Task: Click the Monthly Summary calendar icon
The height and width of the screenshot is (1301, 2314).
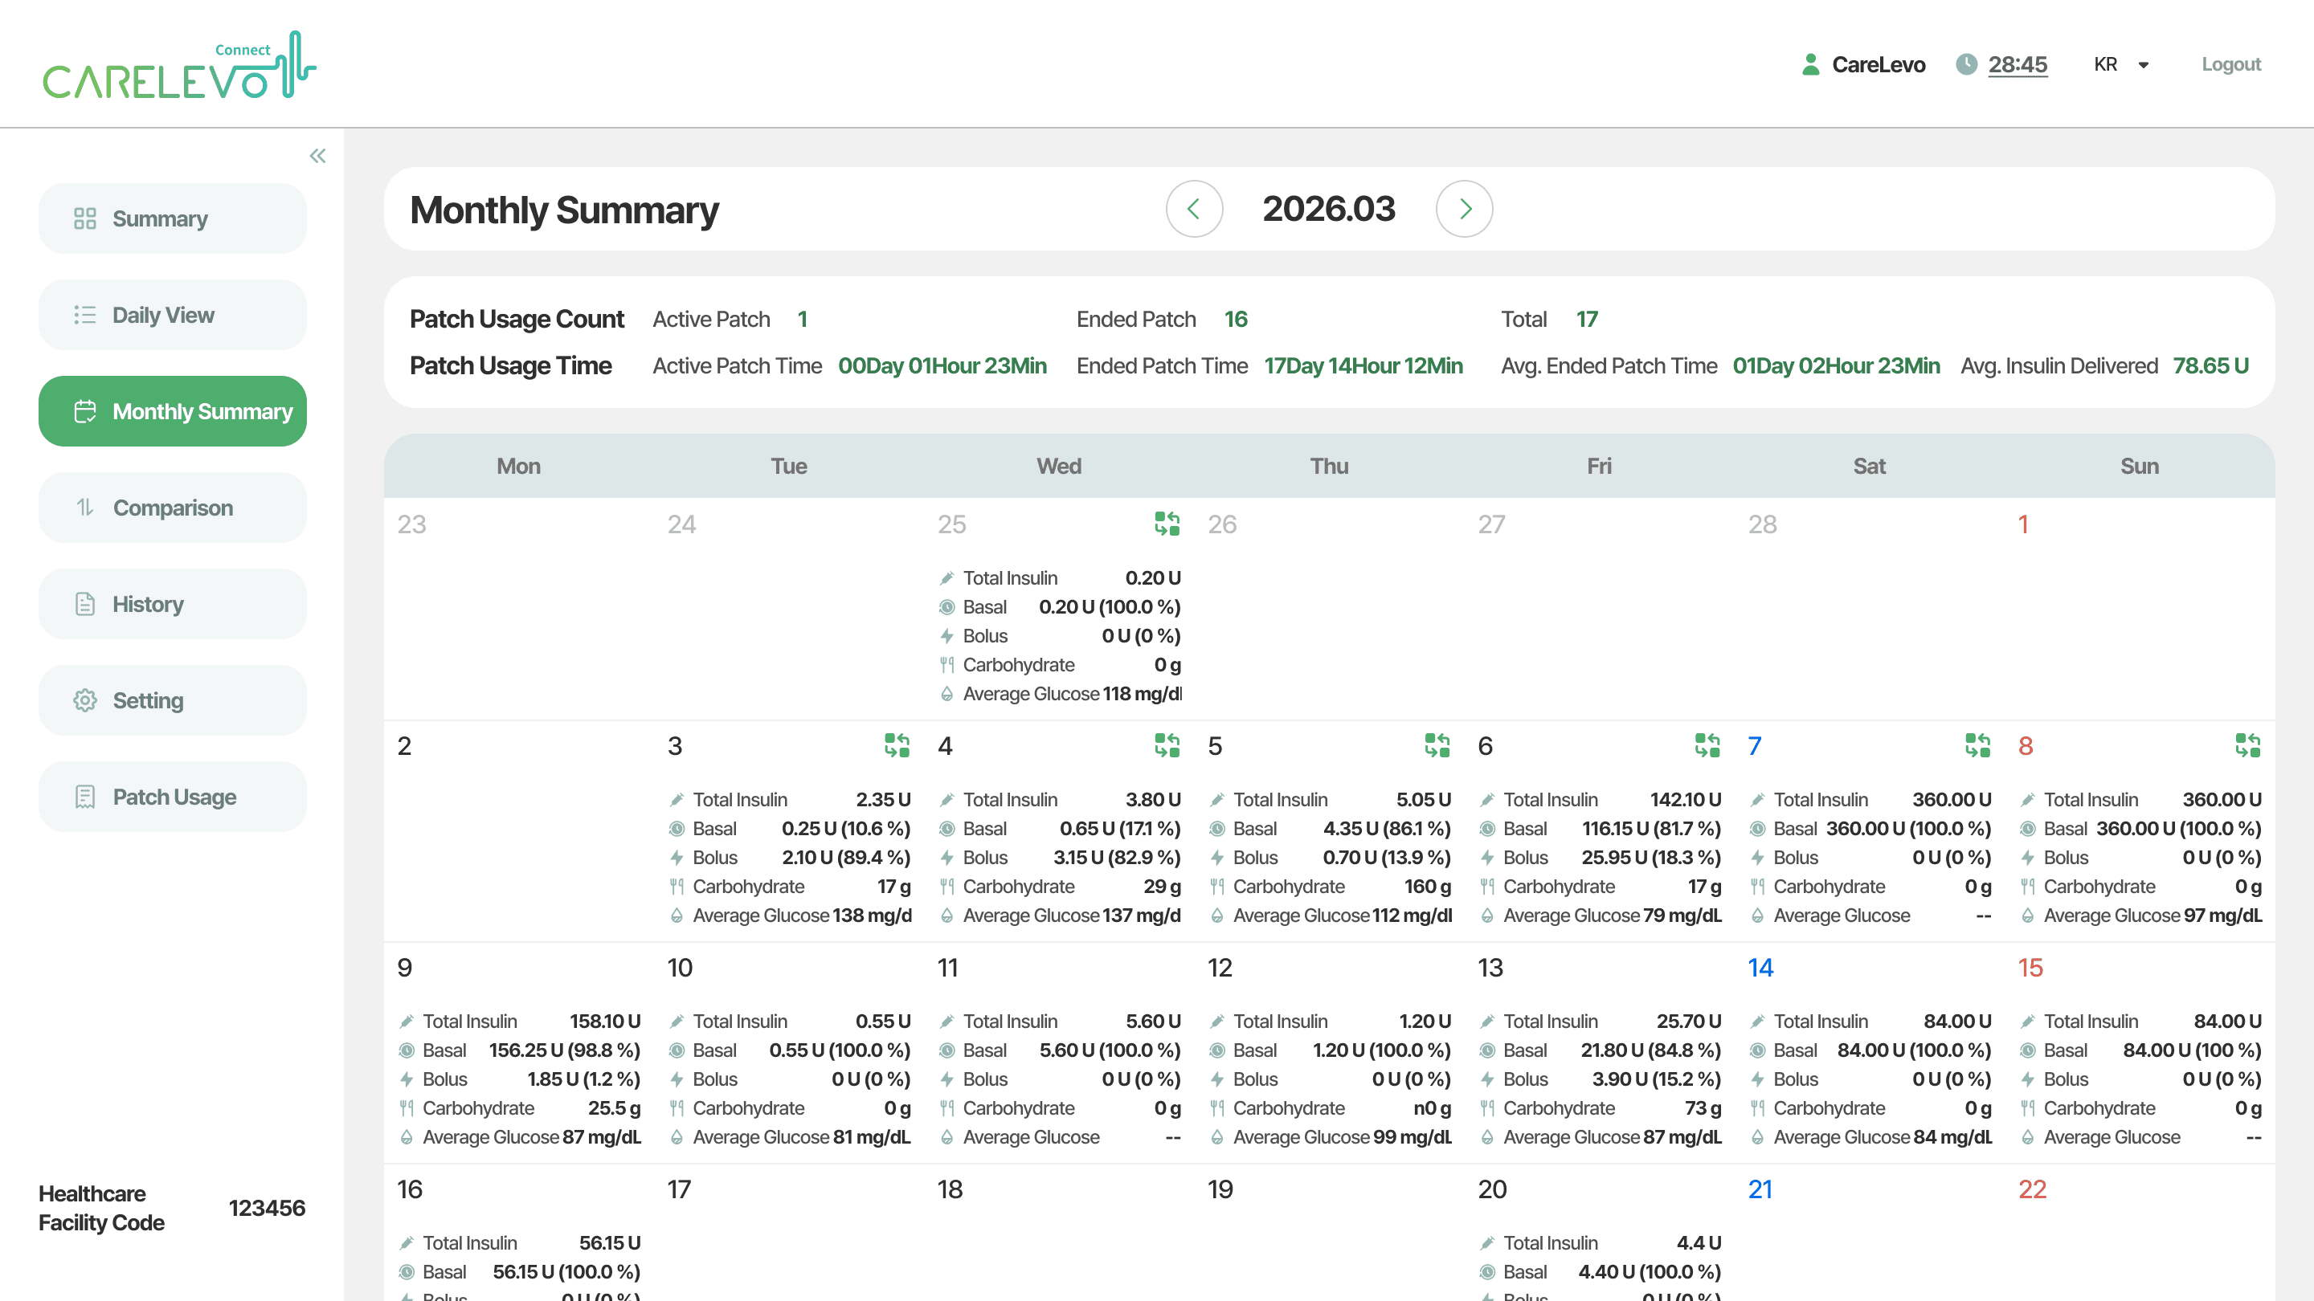Action: pyautogui.click(x=84, y=411)
